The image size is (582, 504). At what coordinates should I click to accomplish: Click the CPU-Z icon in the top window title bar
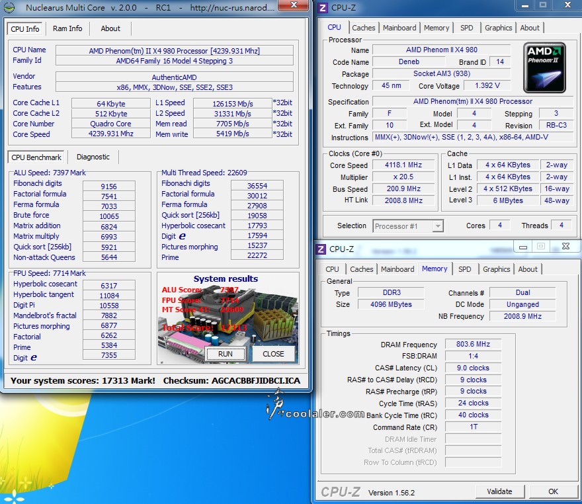323,8
